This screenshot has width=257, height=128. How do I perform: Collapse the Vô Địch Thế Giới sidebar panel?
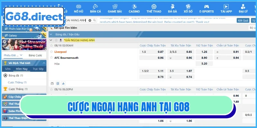[44, 63]
